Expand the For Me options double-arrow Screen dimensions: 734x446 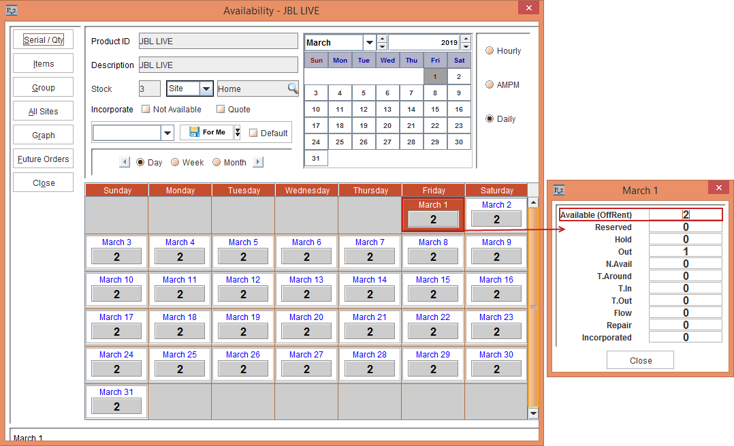238,133
